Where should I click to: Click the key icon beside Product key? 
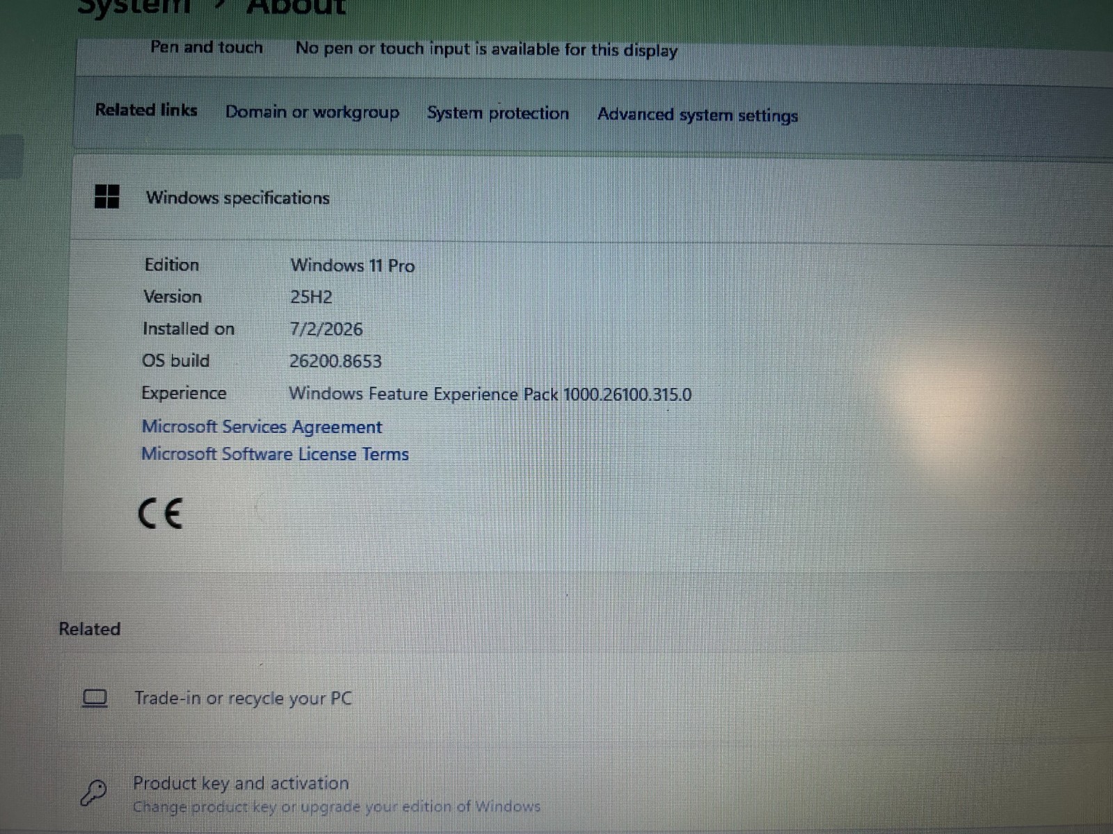(x=93, y=792)
